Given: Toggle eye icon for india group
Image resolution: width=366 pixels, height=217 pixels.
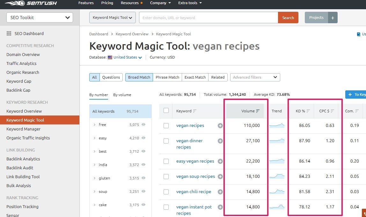Looking at the screenshot, I should click(x=143, y=164).
